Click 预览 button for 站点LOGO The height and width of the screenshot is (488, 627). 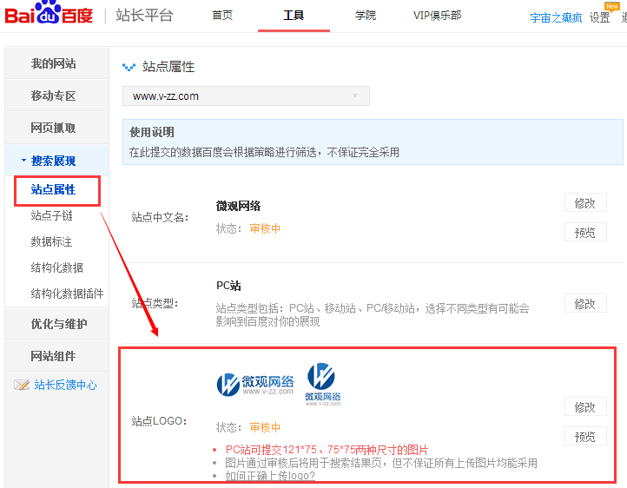click(x=585, y=437)
